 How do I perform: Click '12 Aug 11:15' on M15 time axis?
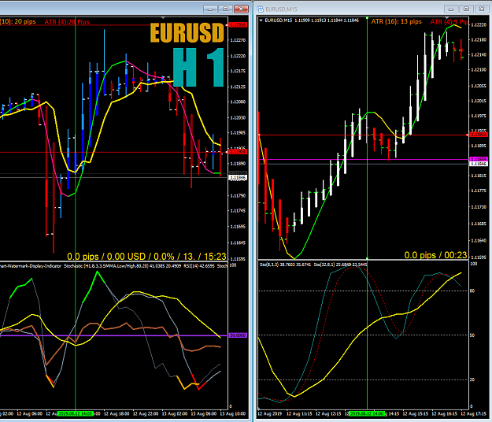point(299,414)
